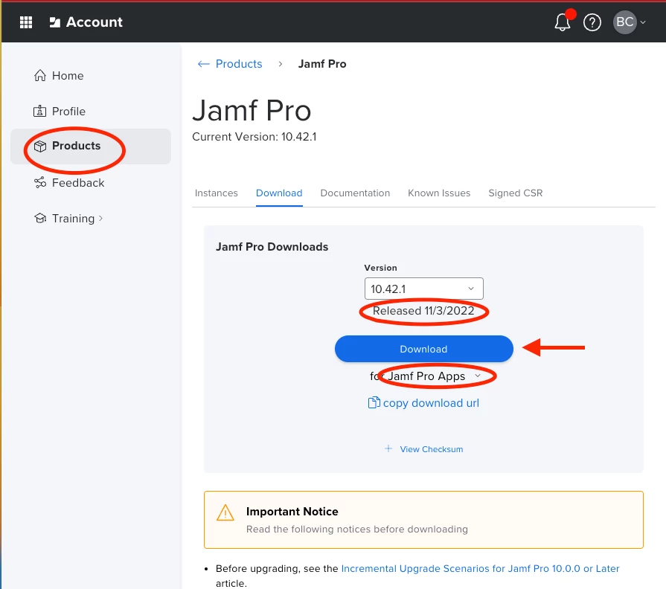The height and width of the screenshot is (589, 666).
Task: Expand the user account menu chevron
Action: click(x=643, y=22)
